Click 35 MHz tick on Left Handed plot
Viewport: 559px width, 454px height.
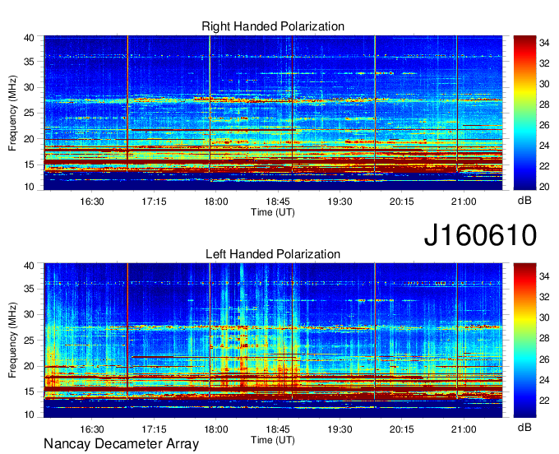[x=29, y=289]
